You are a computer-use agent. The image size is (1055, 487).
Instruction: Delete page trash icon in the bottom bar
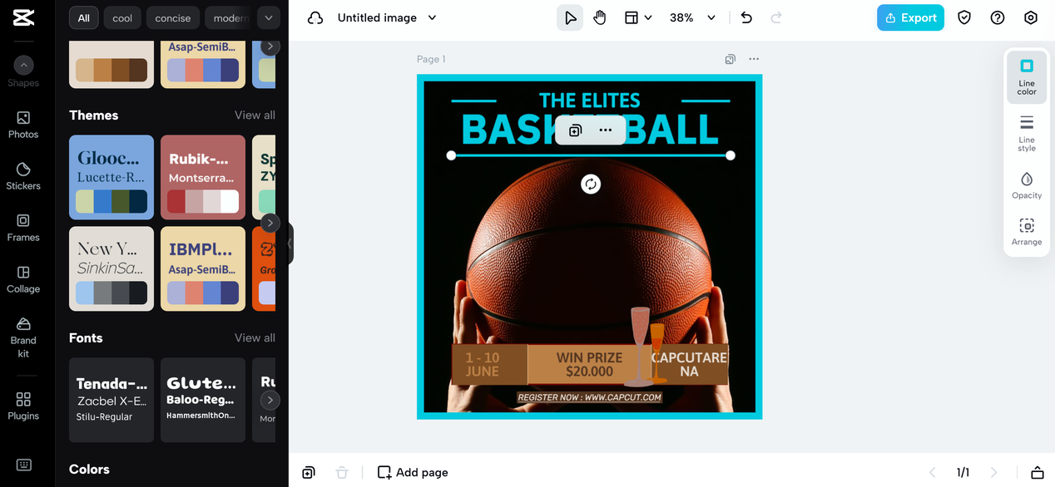tap(341, 472)
